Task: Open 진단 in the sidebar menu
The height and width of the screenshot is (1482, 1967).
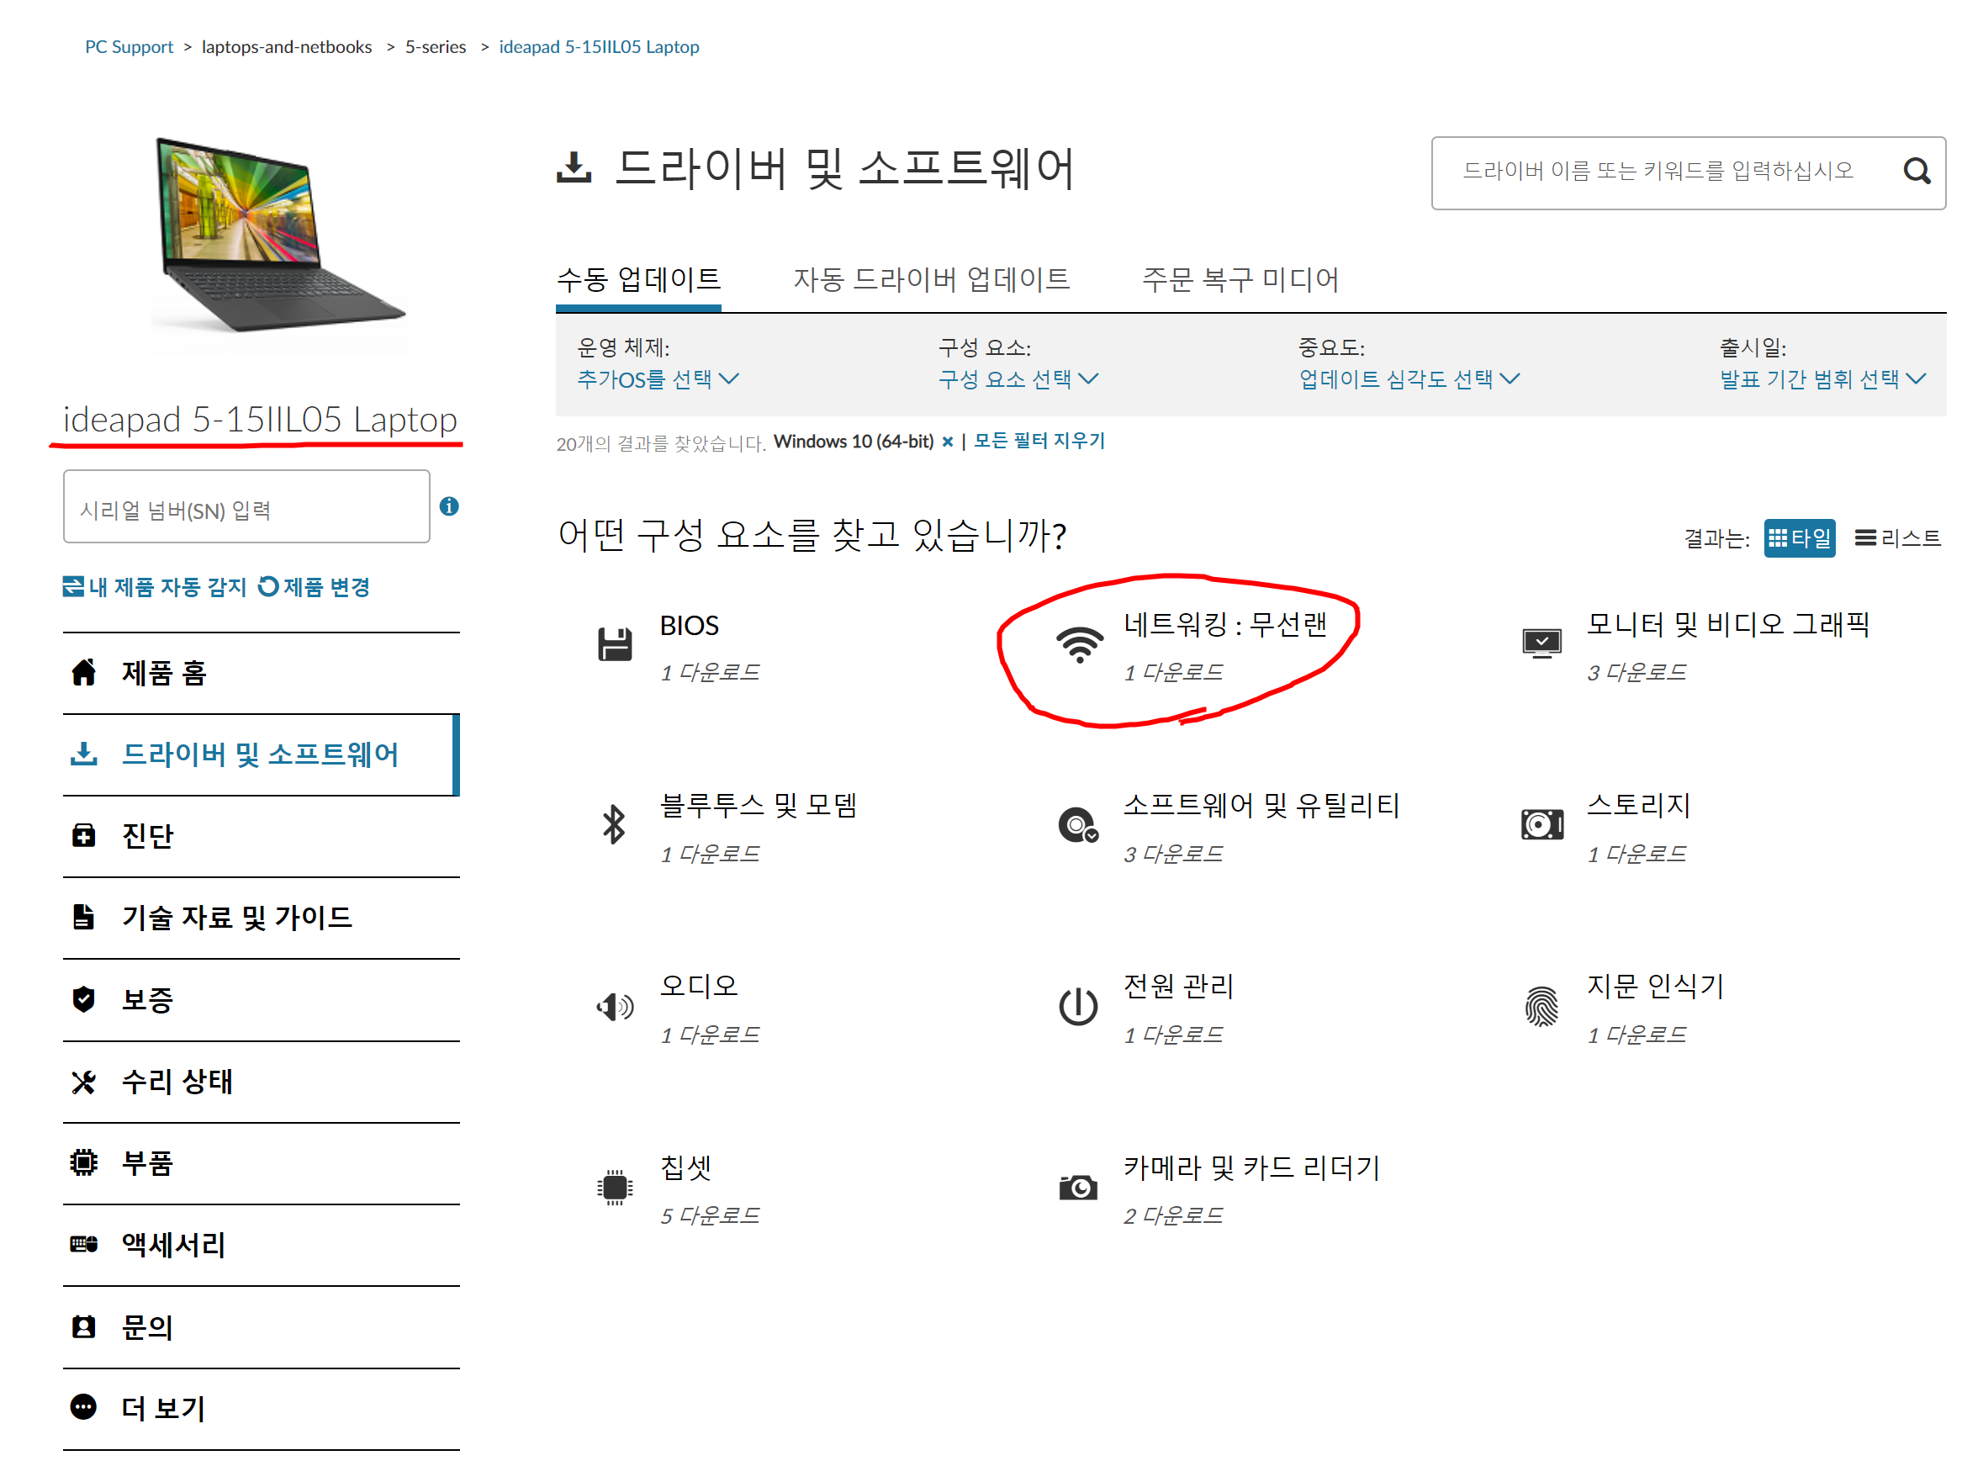Action: (148, 836)
